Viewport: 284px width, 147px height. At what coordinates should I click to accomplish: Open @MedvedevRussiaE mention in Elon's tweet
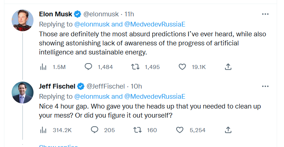tap(155, 24)
